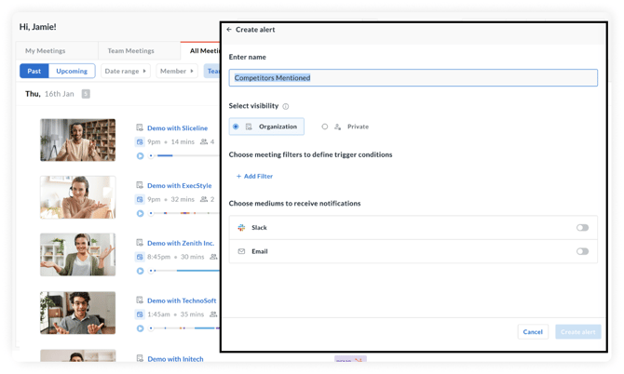624x374 pixels.
Task: Click ExecStyle playback progress bar
Action: click(x=183, y=213)
